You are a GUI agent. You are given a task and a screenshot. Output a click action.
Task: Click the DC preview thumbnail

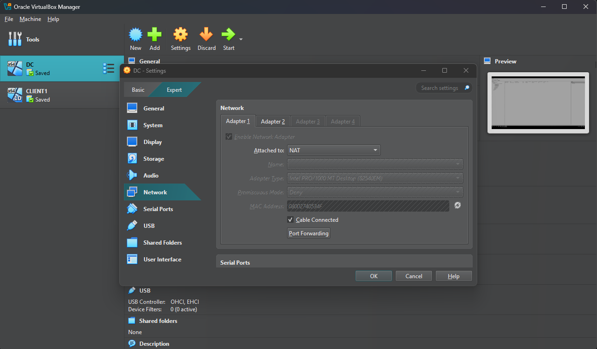(x=538, y=103)
